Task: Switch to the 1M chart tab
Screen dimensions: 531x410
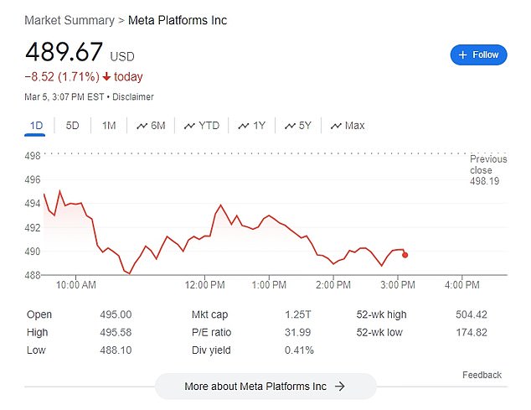Action: pyautogui.click(x=109, y=126)
